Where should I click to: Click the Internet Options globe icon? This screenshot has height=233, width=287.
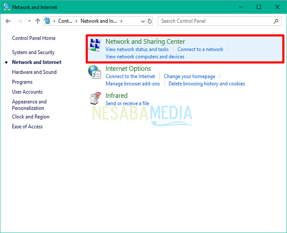click(x=95, y=72)
